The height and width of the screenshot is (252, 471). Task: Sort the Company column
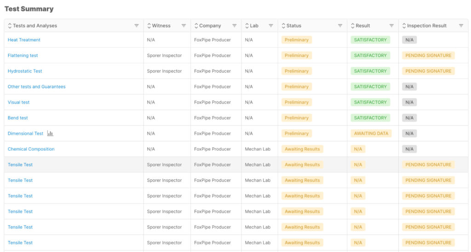click(196, 26)
